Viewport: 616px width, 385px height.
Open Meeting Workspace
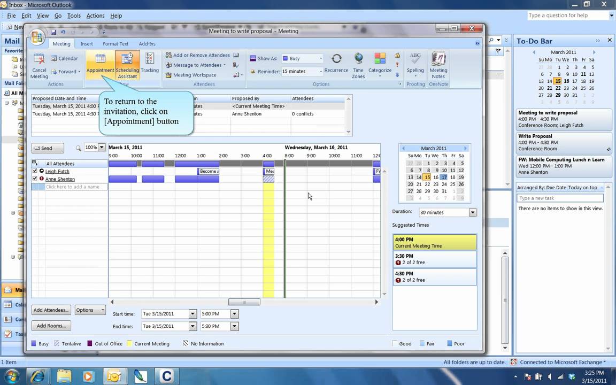(x=191, y=75)
